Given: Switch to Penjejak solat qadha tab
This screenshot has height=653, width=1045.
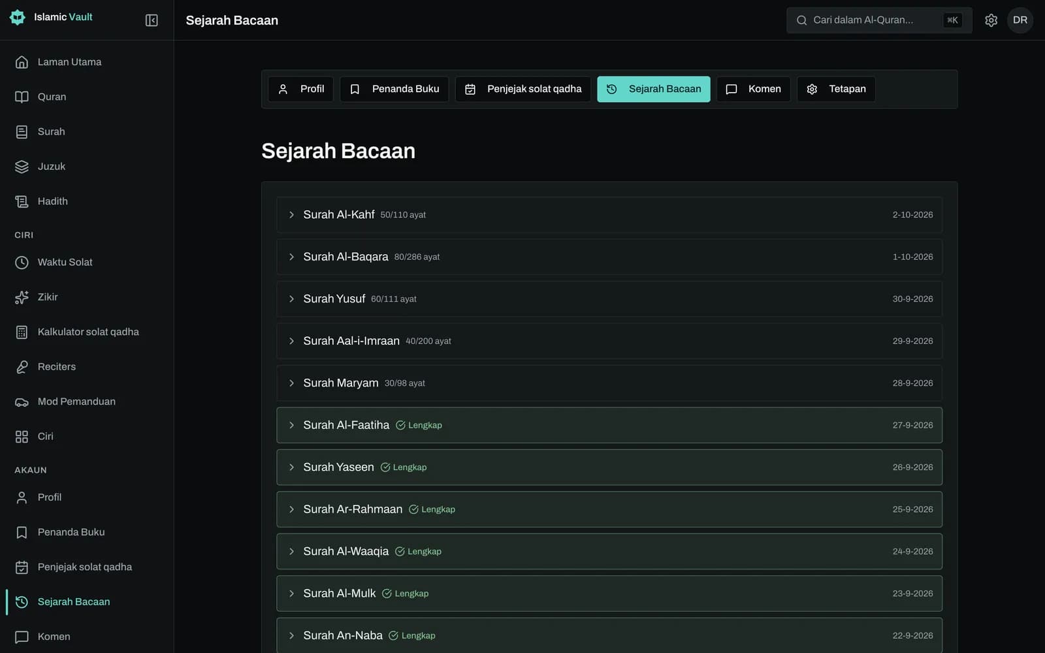Looking at the screenshot, I should (523, 89).
